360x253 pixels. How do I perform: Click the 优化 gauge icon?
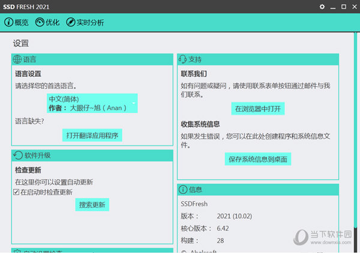[40, 22]
